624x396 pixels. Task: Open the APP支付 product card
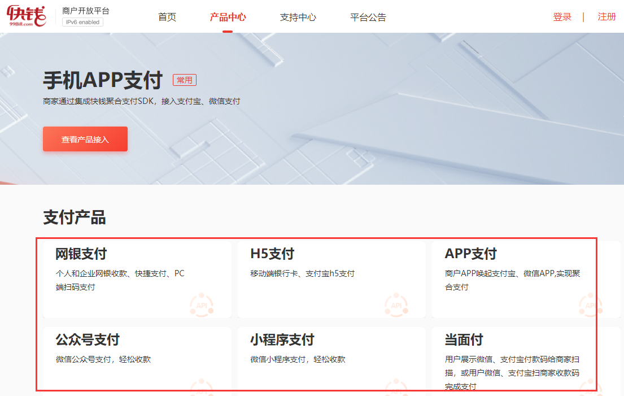pyautogui.click(x=526, y=280)
